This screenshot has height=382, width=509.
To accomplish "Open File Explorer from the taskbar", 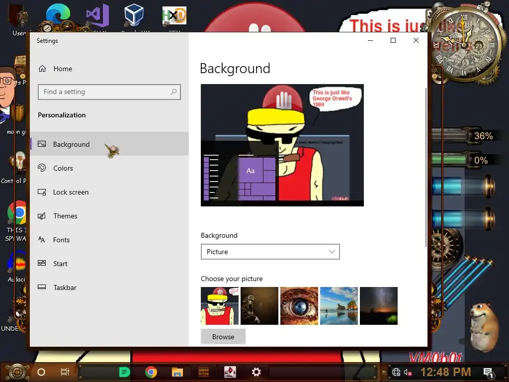I will pyautogui.click(x=177, y=372).
